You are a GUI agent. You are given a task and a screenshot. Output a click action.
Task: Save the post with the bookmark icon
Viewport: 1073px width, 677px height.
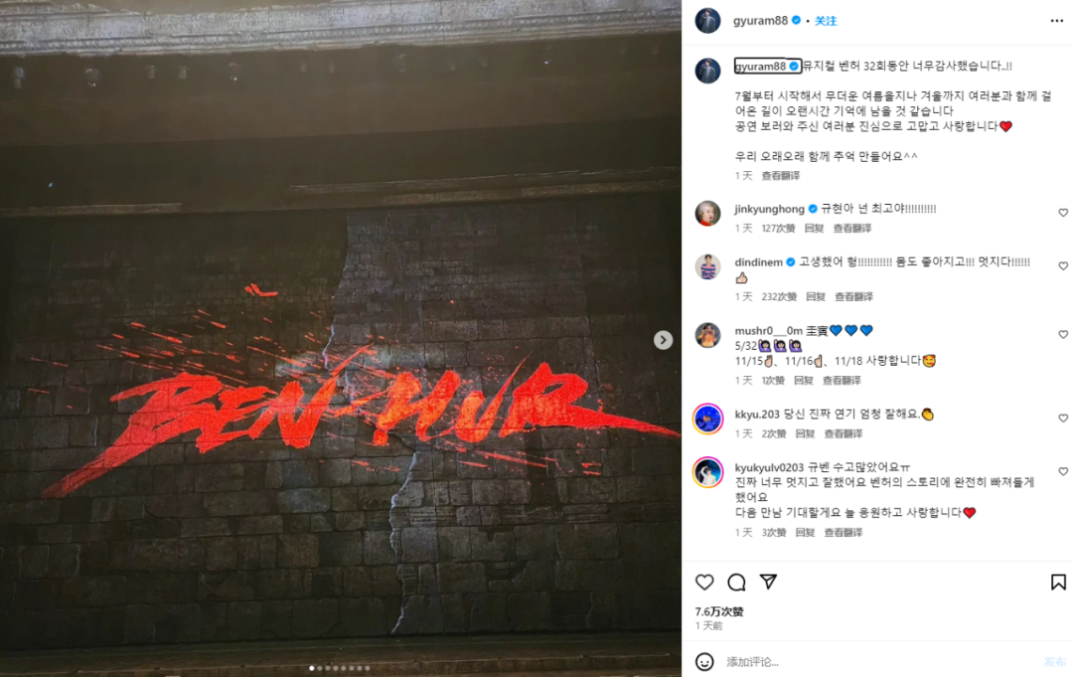(x=1058, y=582)
